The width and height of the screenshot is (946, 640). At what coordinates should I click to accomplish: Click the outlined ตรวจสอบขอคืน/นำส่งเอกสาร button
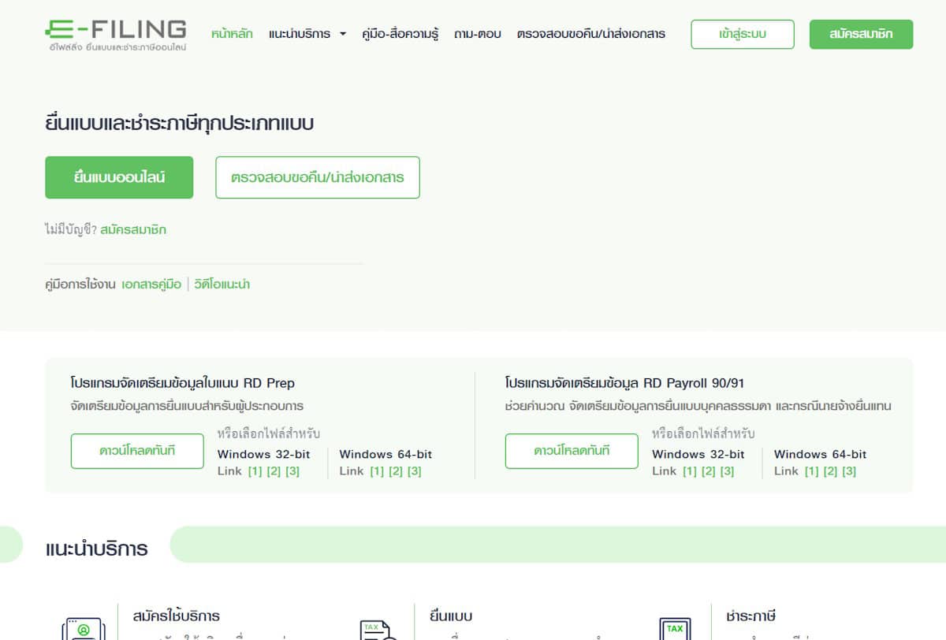point(317,177)
